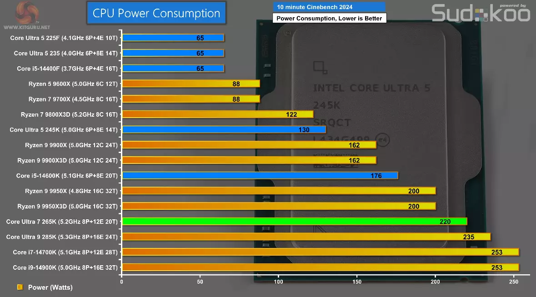Image resolution: width=536 pixels, height=297 pixels.
Task: Click the x-axis tick label 0
Action: click(122, 282)
